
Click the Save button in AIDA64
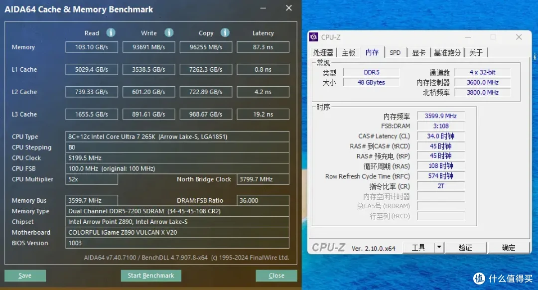pos(25,276)
